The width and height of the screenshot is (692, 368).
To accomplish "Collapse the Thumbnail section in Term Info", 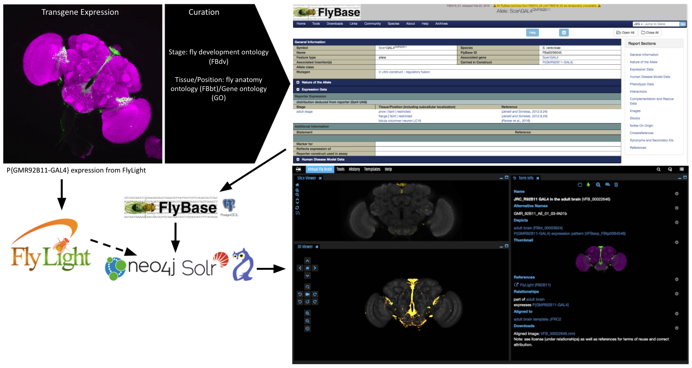I will (x=677, y=243).
